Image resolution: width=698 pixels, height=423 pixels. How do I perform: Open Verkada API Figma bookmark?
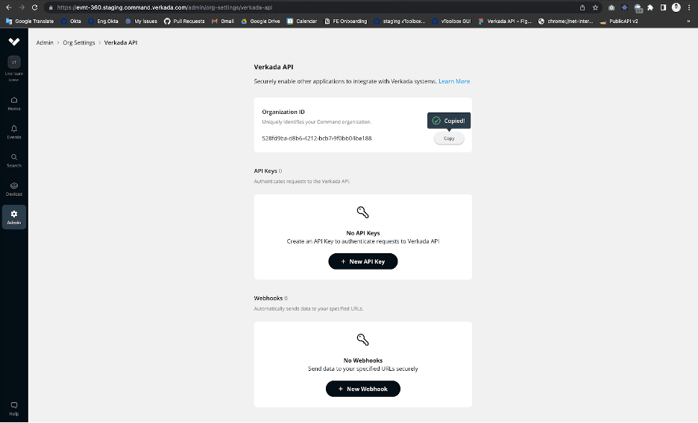click(x=505, y=21)
